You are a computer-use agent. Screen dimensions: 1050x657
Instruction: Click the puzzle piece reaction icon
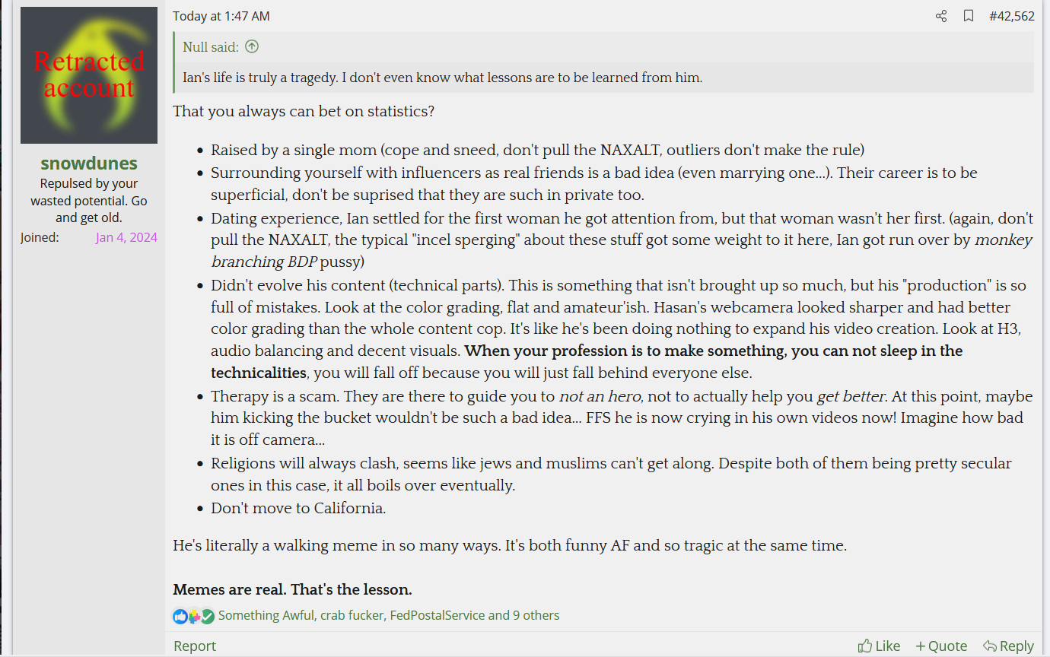tap(194, 616)
